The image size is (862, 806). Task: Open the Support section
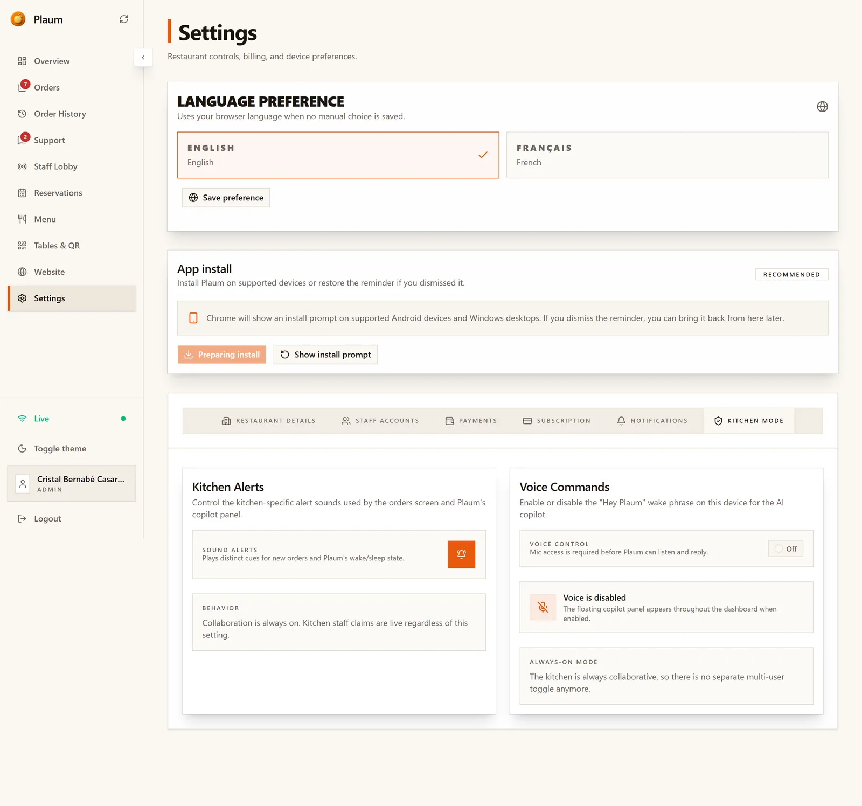pos(71,140)
